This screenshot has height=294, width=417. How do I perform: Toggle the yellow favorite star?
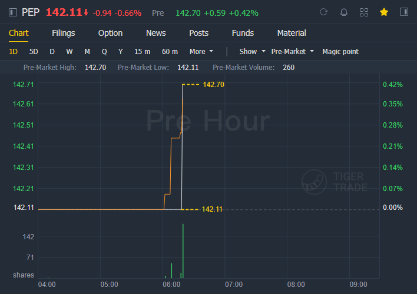pos(384,12)
